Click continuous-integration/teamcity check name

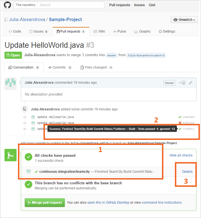[x=65, y=172]
